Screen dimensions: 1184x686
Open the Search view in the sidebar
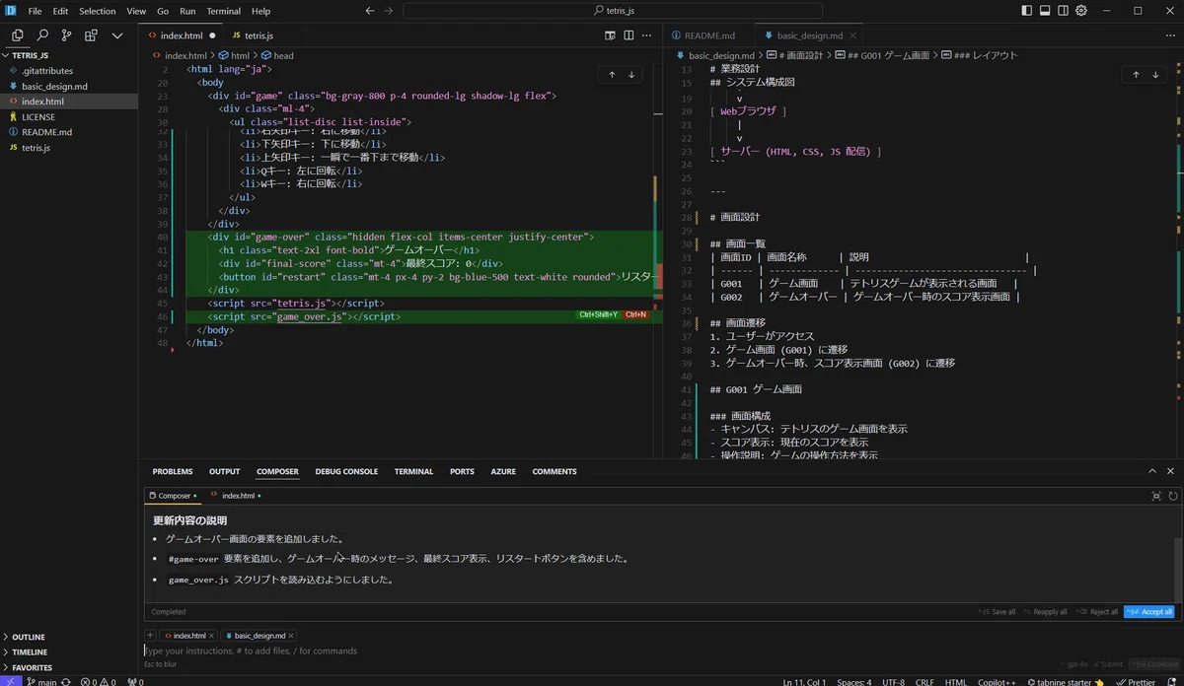(42, 34)
